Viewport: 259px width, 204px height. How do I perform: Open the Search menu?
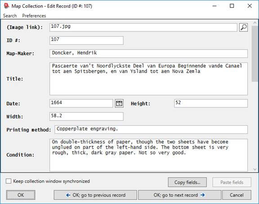(10, 16)
